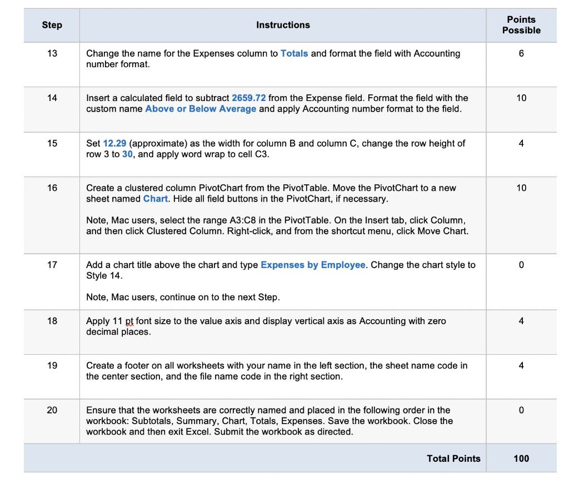Click 'Above or Below Average' text

coord(201,109)
